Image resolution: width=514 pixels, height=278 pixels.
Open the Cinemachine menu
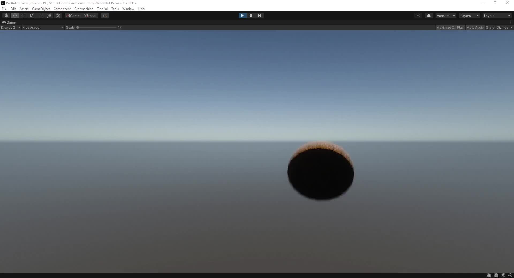click(84, 9)
